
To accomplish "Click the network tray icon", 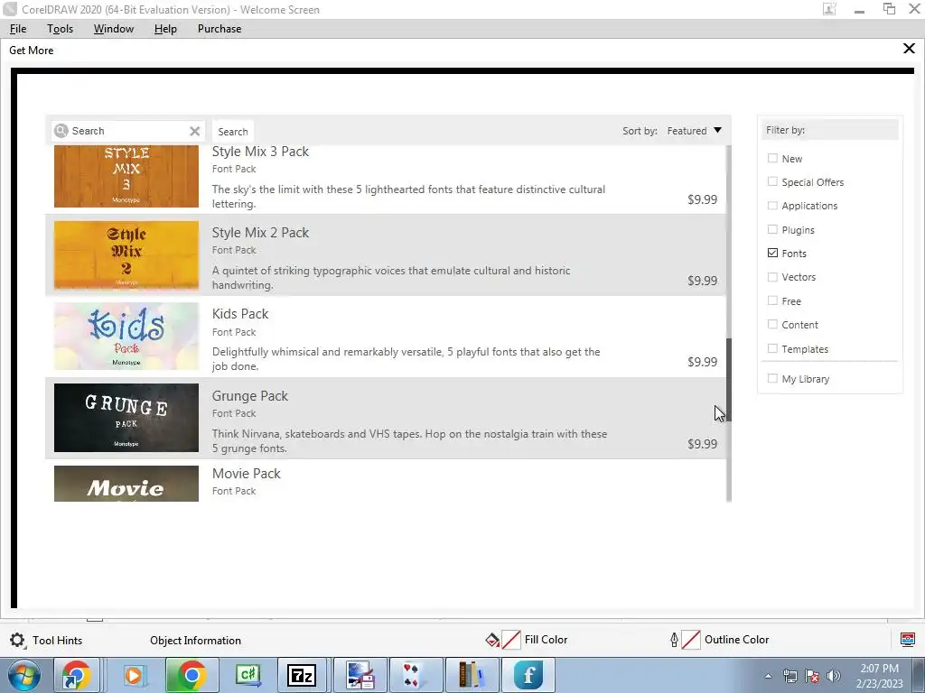I will point(790,676).
